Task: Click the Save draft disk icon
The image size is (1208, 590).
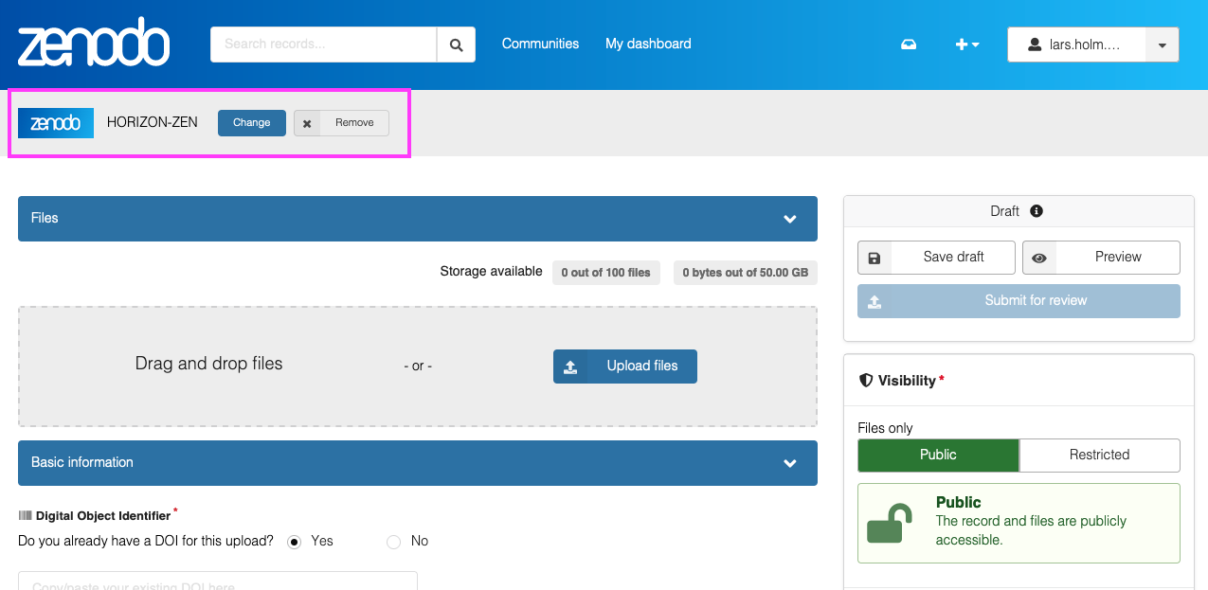Action: tap(874, 258)
